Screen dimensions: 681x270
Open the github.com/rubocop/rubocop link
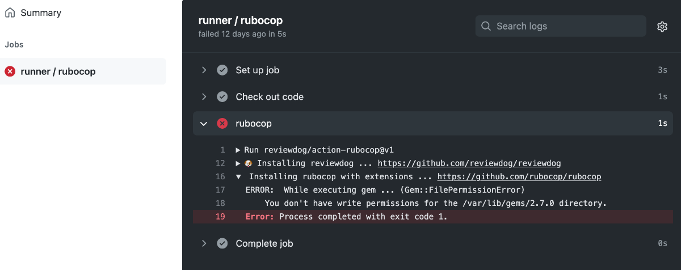pos(519,177)
